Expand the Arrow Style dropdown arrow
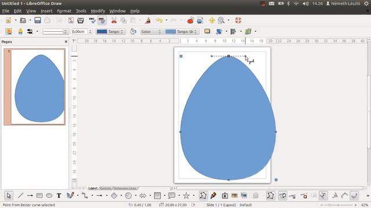The image size is (371, 208). pos(37,31)
